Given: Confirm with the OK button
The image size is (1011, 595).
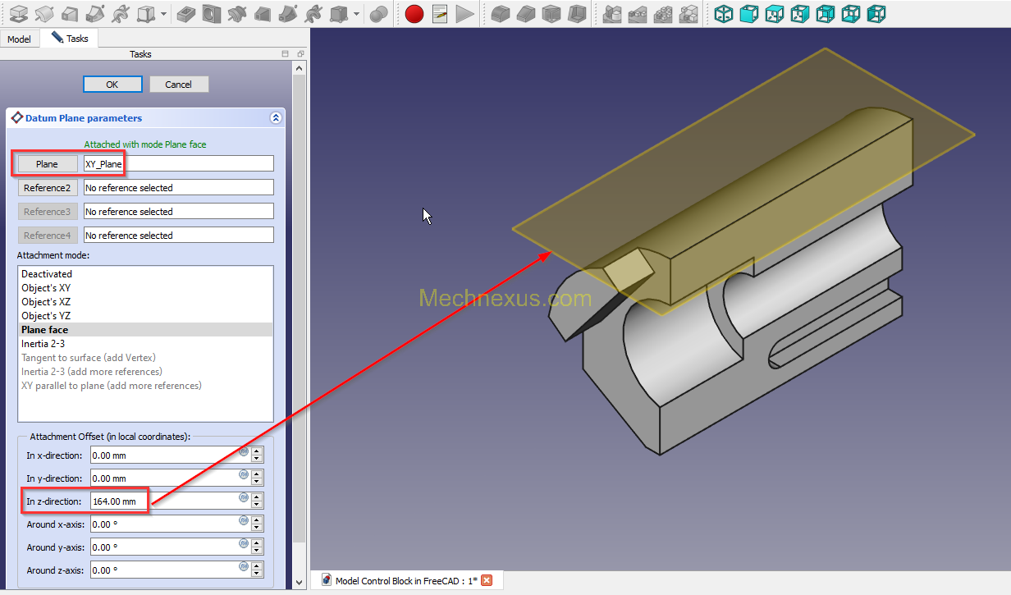Looking at the screenshot, I should 112,84.
